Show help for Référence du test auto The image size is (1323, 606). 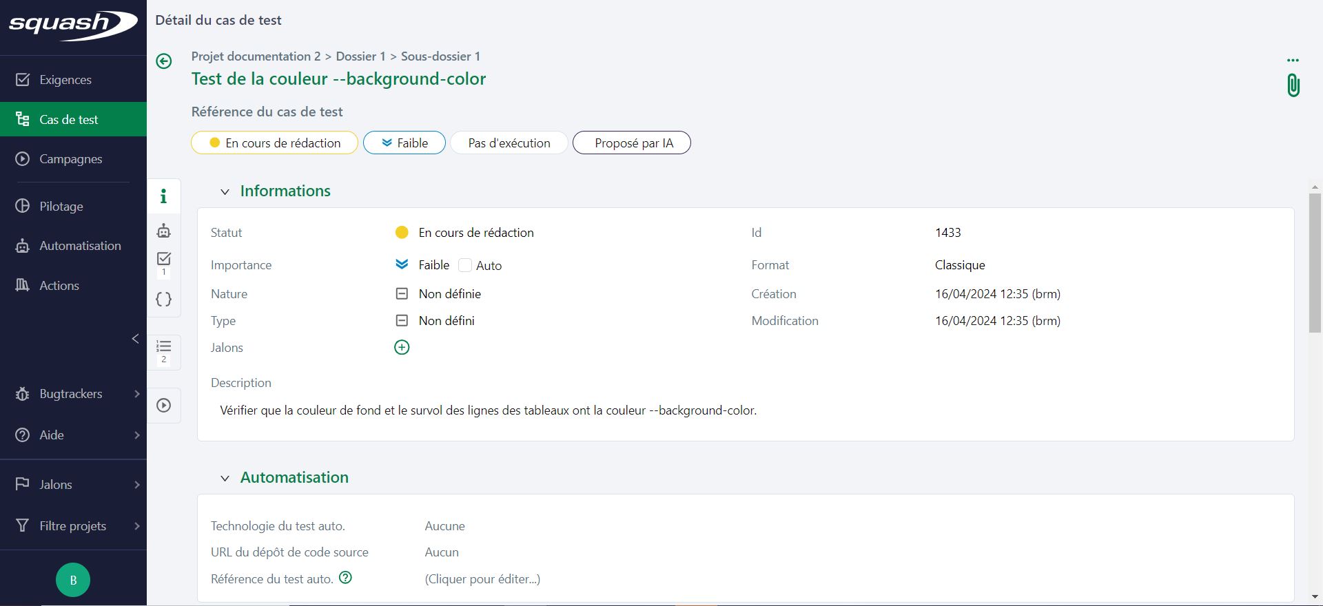point(346,578)
